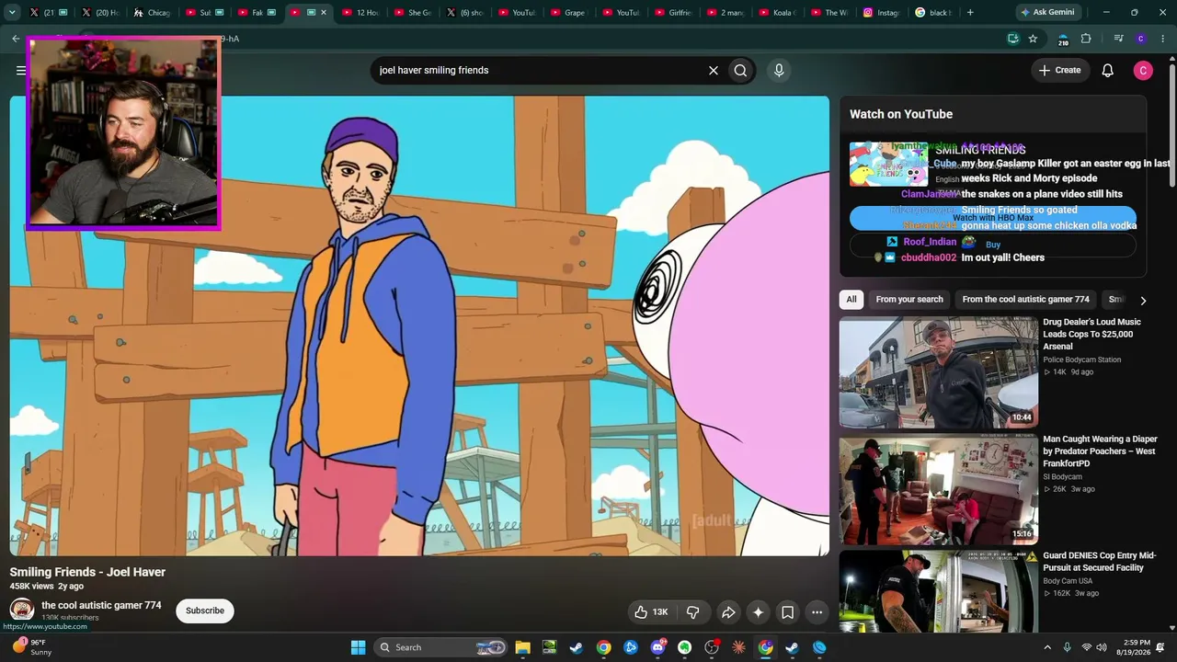Open the account avatar menu
The width and height of the screenshot is (1177, 662).
[1143, 71]
